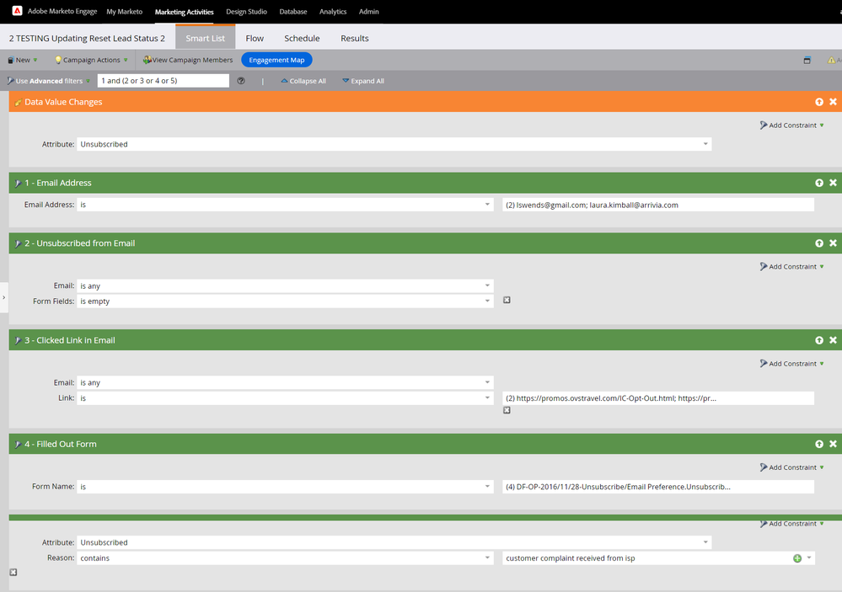
Task: Select the campaign name tab
Action: click(x=87, y=38)
